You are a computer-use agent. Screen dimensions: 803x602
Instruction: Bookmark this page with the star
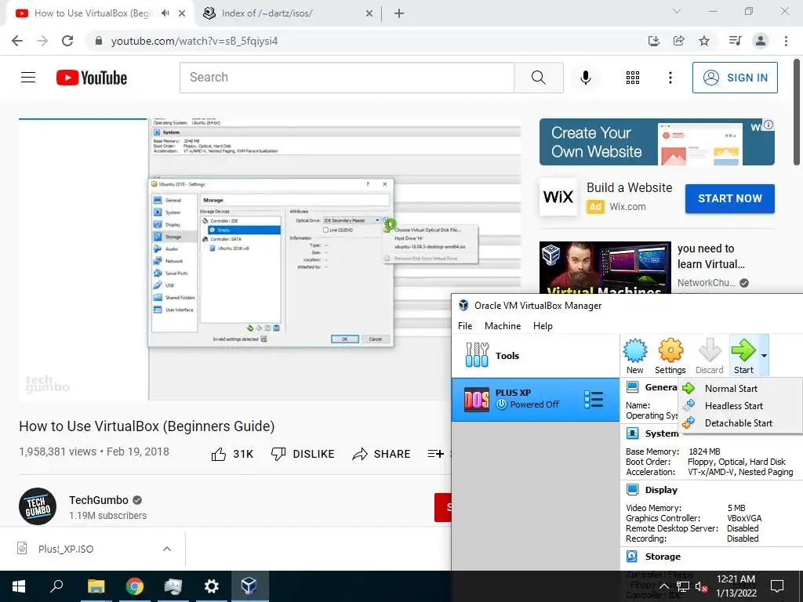(704, 41)
